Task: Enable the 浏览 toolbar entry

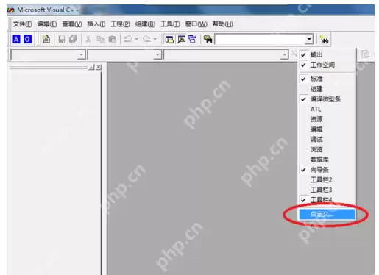Action: click(x=327, y=149)
